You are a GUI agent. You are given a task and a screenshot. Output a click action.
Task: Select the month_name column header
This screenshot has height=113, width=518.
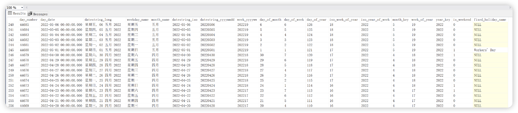(x=161, y=20)
